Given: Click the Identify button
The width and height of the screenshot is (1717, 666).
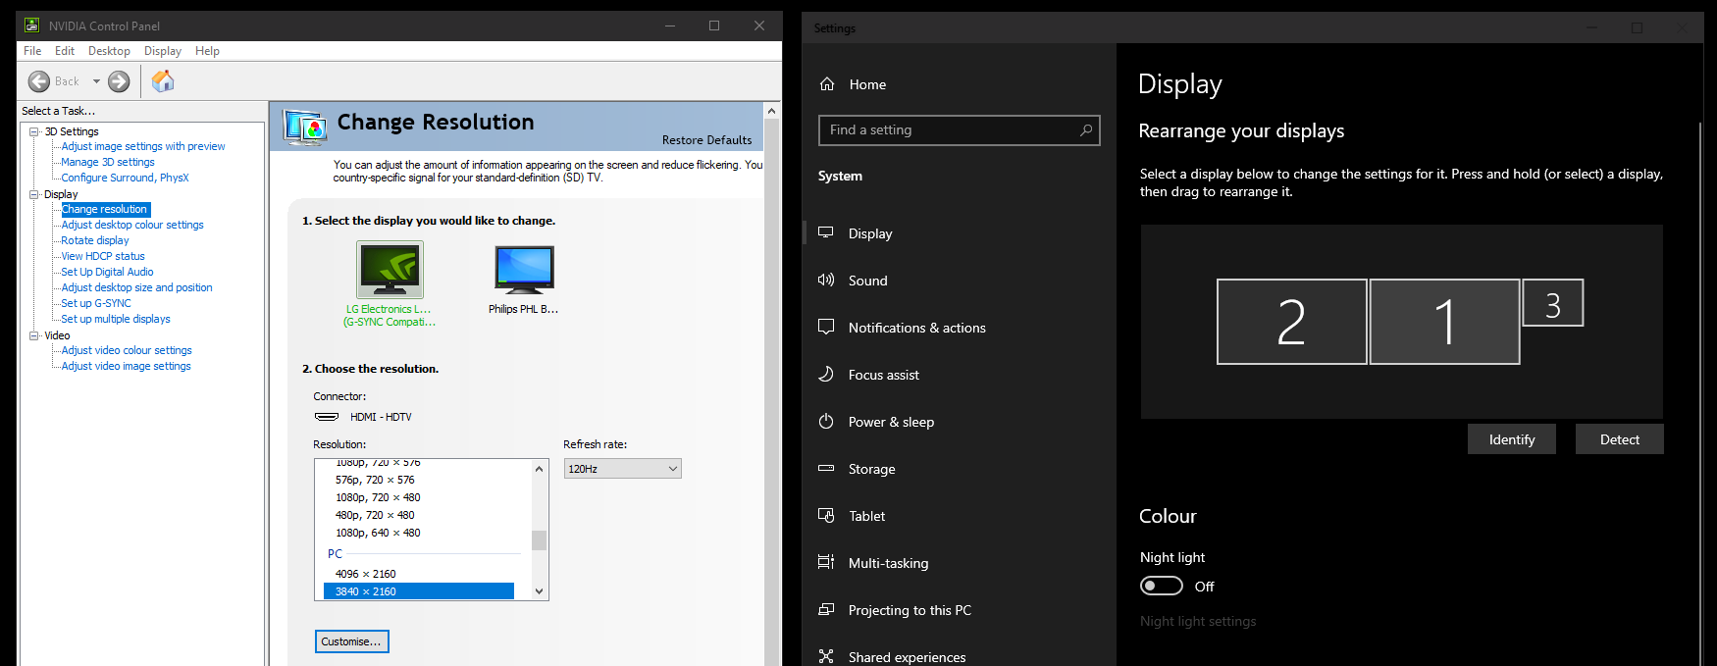Looking at the screenshot, I should [1512, 439].
